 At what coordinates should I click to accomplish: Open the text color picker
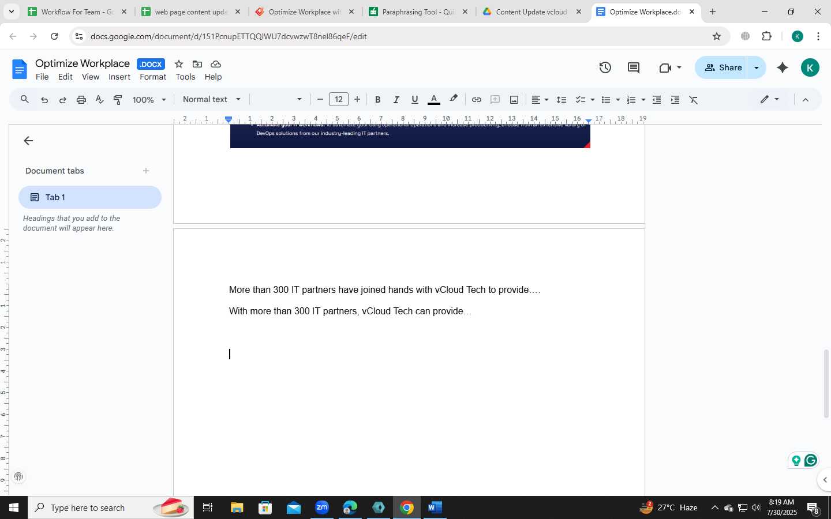point(434,100)
